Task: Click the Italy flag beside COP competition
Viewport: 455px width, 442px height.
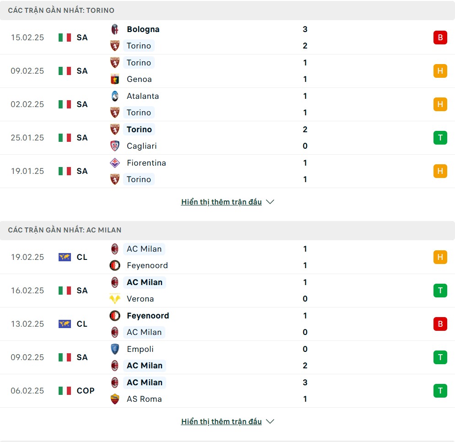Action: (x=65, y=391)
